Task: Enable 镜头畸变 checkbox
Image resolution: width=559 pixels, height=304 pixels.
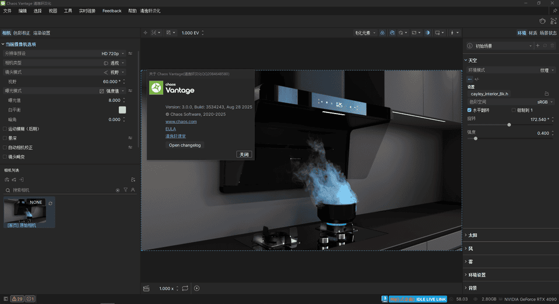Action: point(5,157)
